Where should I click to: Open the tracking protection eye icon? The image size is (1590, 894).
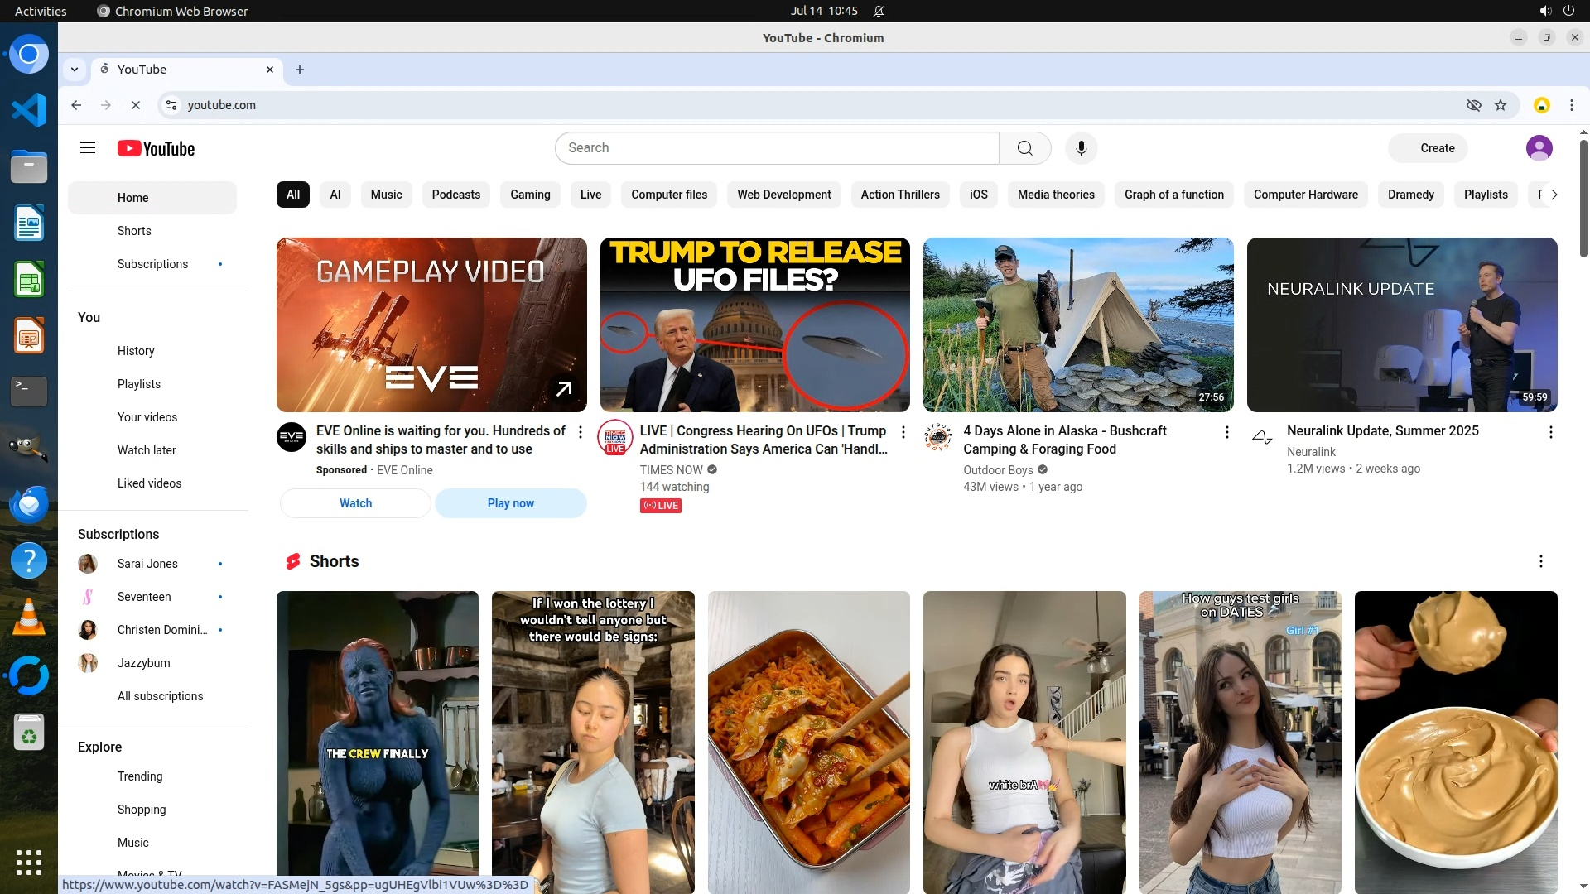point(1473,105)
